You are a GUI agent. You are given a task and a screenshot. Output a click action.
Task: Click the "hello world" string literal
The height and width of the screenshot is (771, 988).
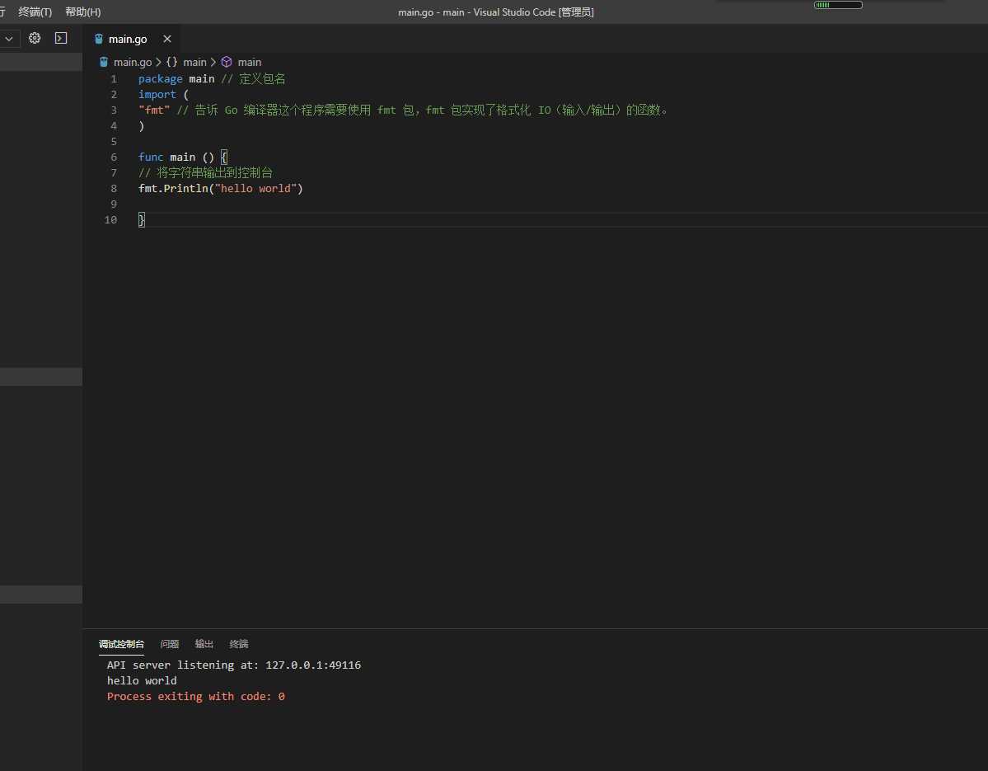point(255,189)
